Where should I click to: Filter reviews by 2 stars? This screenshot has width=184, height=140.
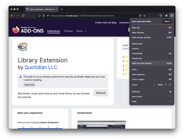(125, 70)
